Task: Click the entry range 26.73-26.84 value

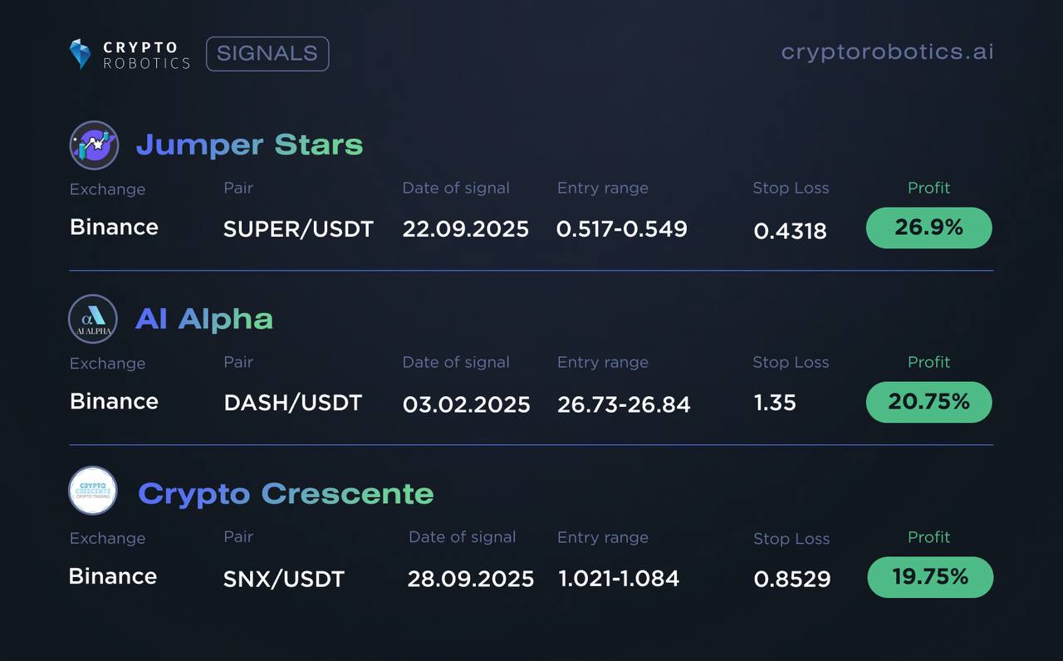Action: click(624, 404)
